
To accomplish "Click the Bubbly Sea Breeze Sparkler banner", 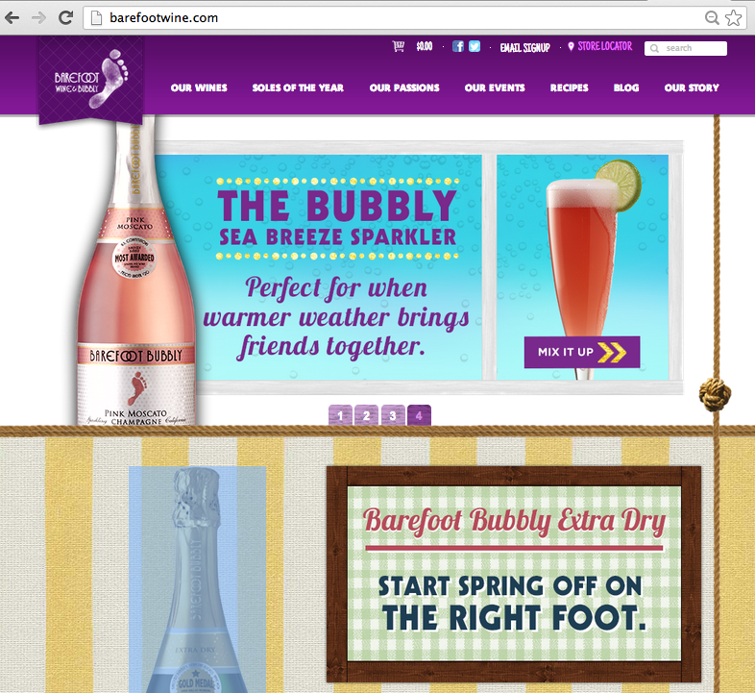I will tap(337, 267).
